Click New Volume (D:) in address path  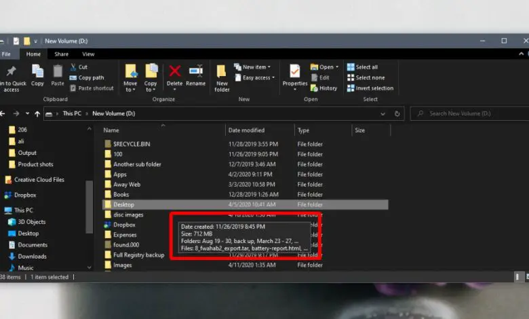point(114,113)
